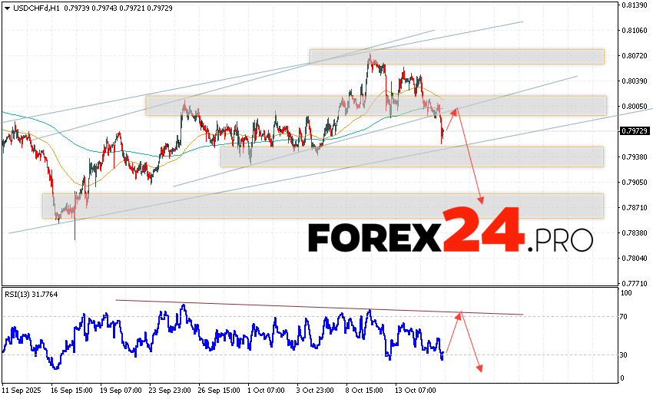Click the upward red arrowhead in RSI panel
Viewport: 653px width, 399px height.
(x=459, y=315)
